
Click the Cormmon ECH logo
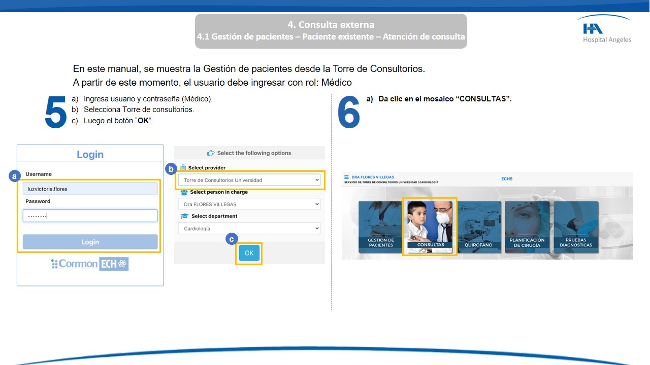pos(90,264)
